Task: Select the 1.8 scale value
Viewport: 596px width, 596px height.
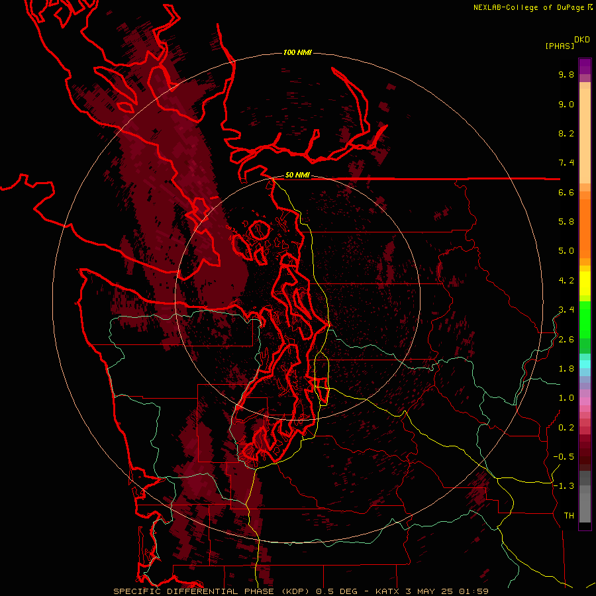Action: (x=566, y=369)
